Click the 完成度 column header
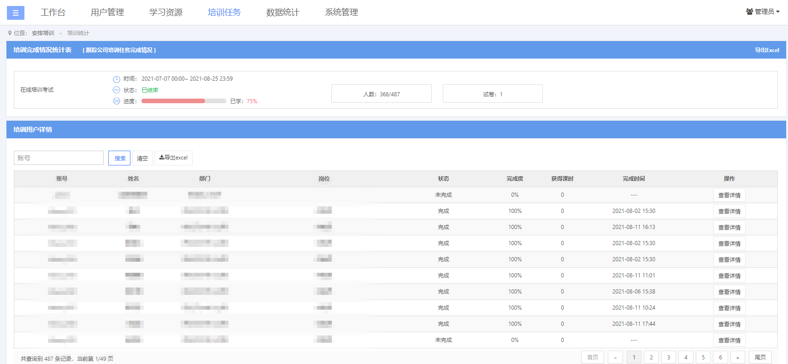The height and width of the screenshot is (364, 788). tap(515, 179)
